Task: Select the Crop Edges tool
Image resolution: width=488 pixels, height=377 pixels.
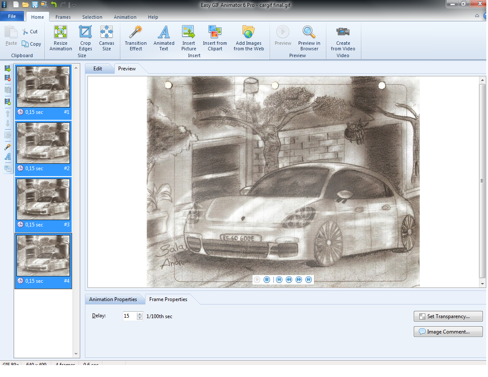Action: (85, 38)
